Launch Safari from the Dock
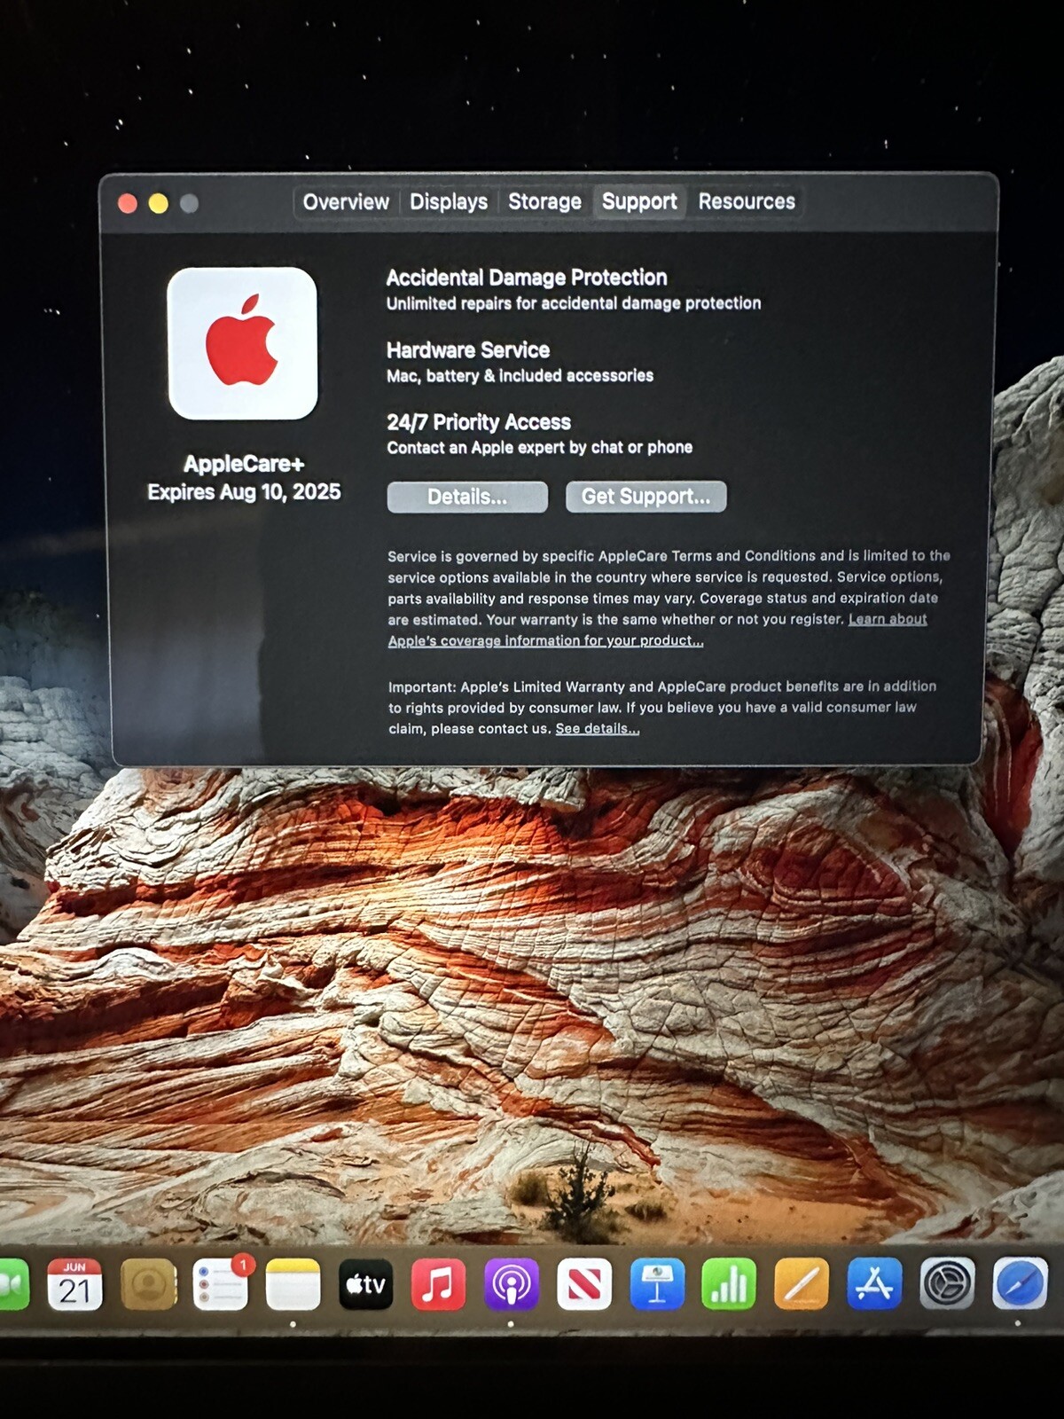The width and height of the screenshot is (1064, 1419). coord(1020,1283)
